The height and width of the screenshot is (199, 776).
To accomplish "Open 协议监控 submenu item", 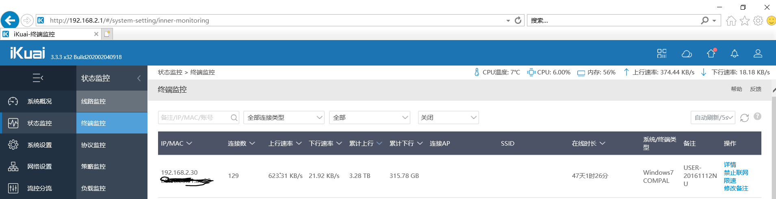I will click(93, 145).
